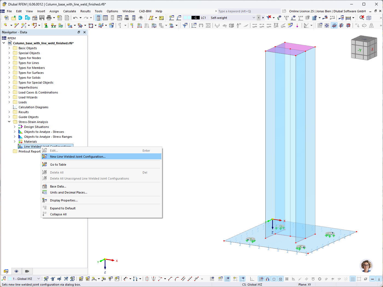Click the new nodal support icon

46,25
